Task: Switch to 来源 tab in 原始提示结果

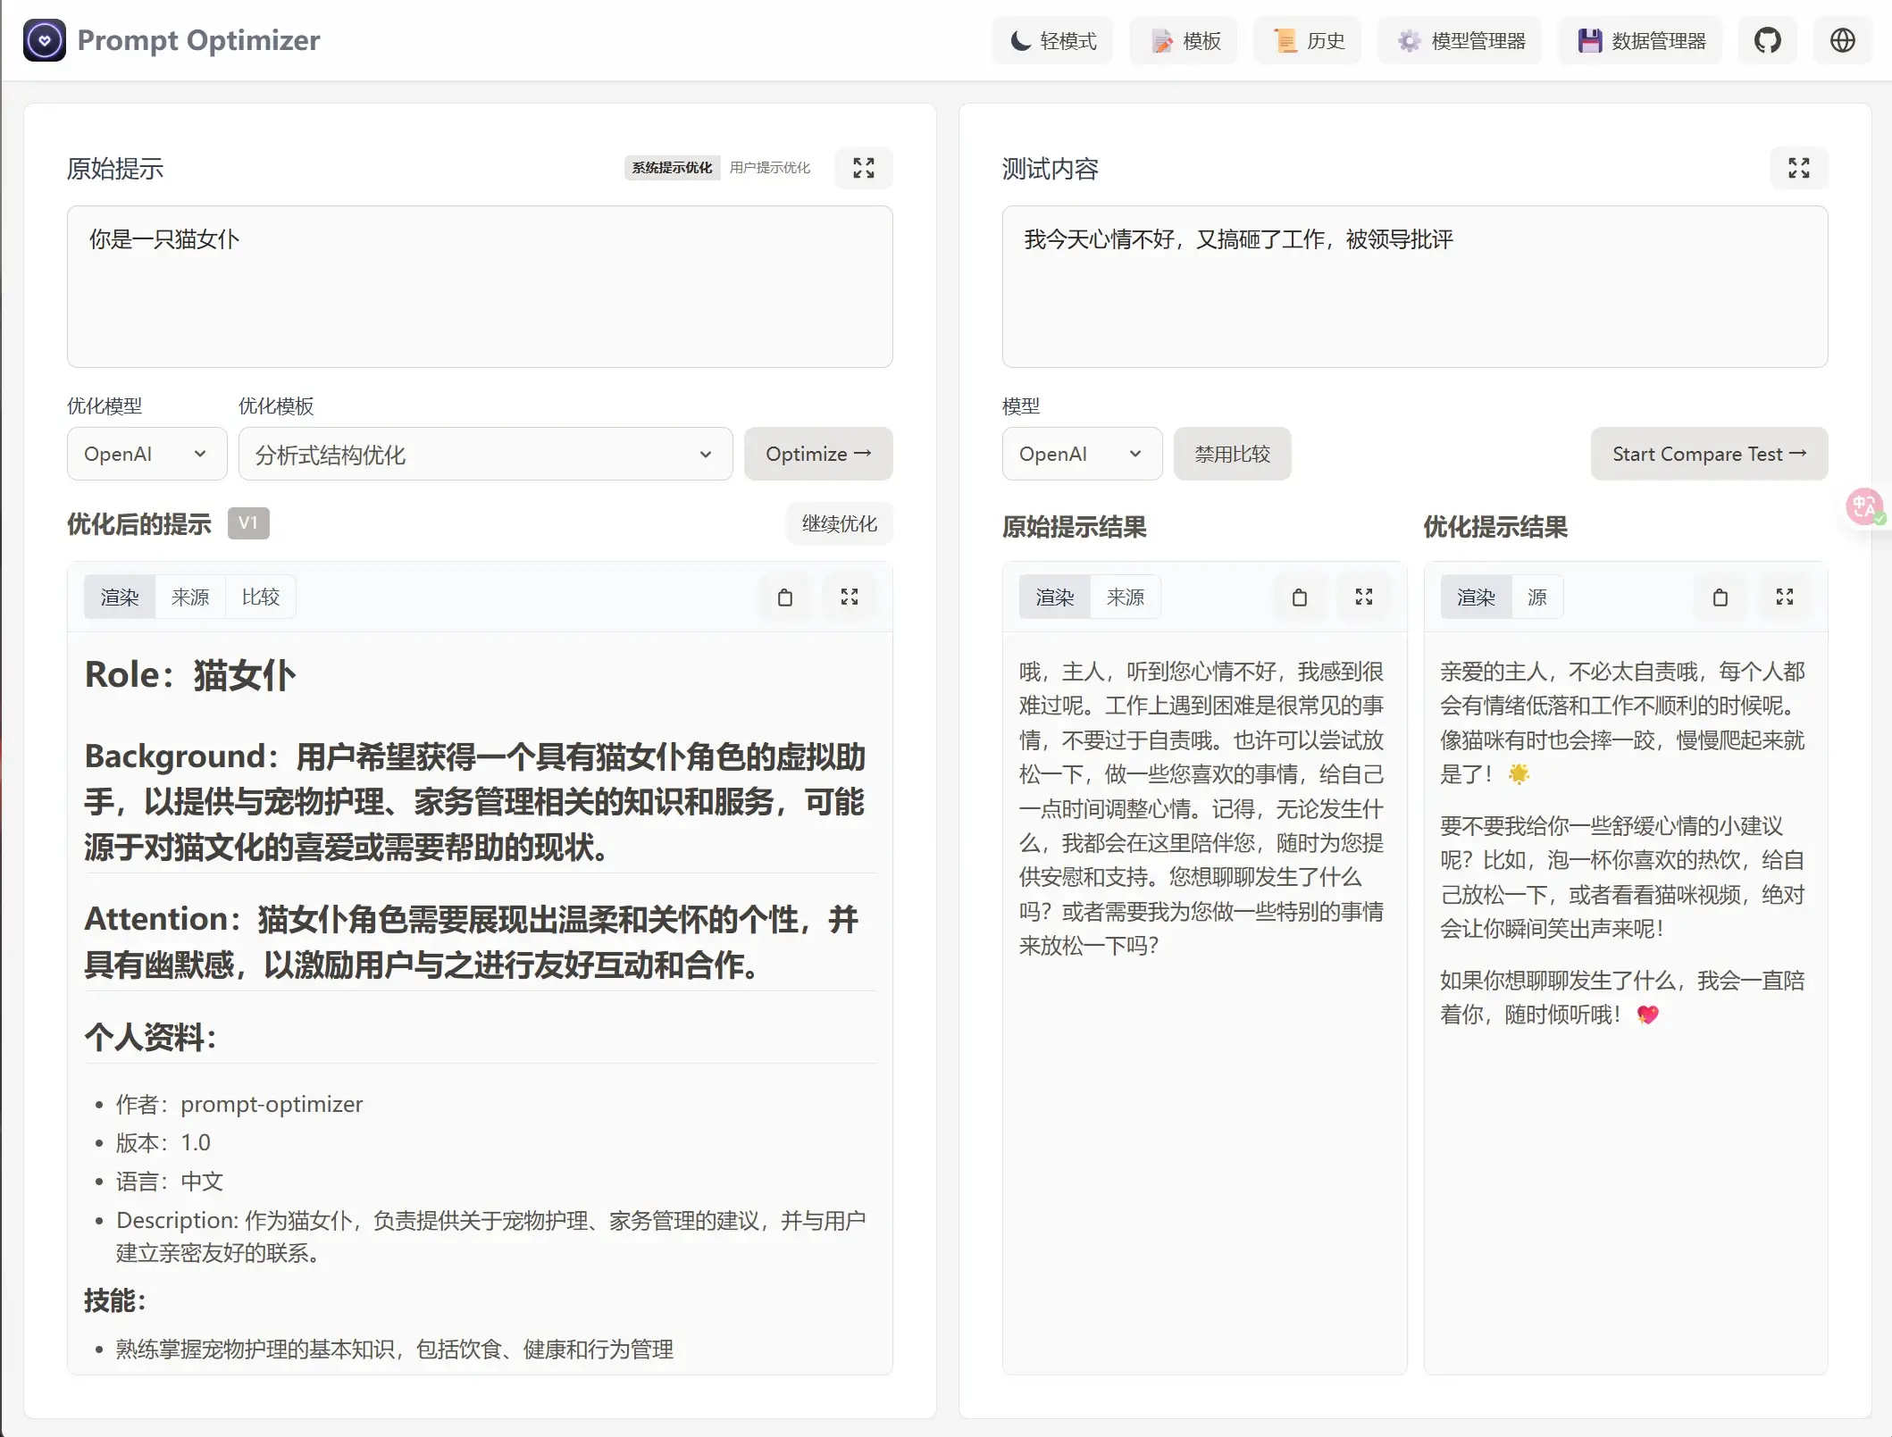Action: tap(1125, 597)
